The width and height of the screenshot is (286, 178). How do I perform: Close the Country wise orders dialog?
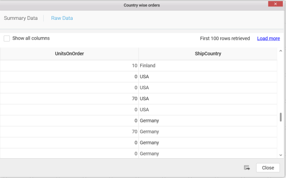275,4
